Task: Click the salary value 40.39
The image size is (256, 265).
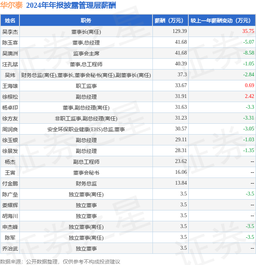Action: click(x=181, y=64)
